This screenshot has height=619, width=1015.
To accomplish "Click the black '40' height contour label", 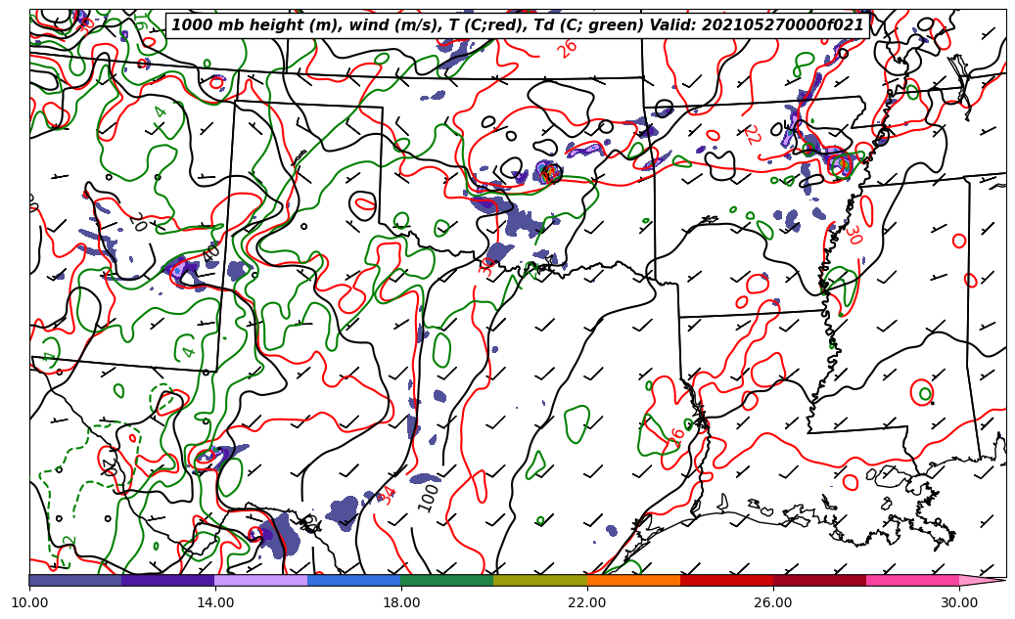I will 211,253.
